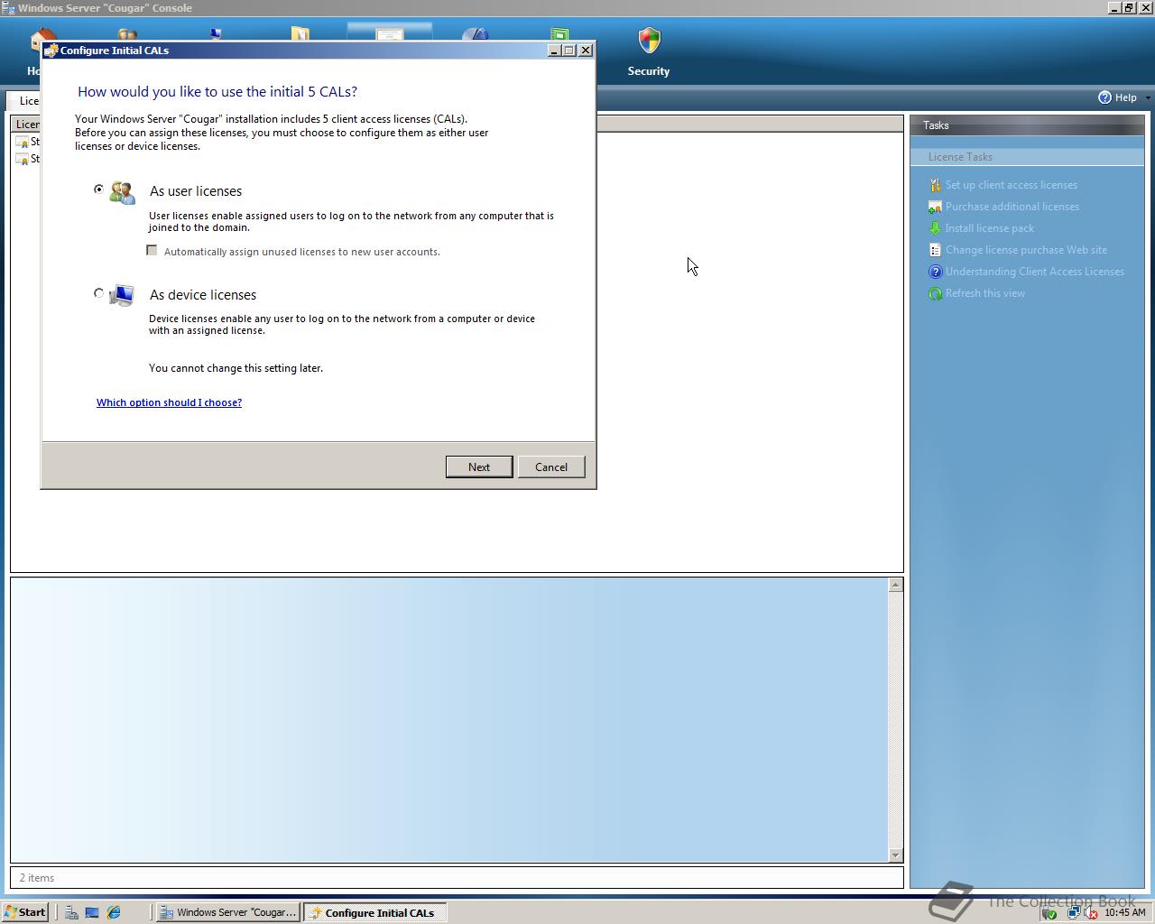The image size is (1155, 924).
Task: Click the Refresh this view icon
Action: click(x=935, y=293)
